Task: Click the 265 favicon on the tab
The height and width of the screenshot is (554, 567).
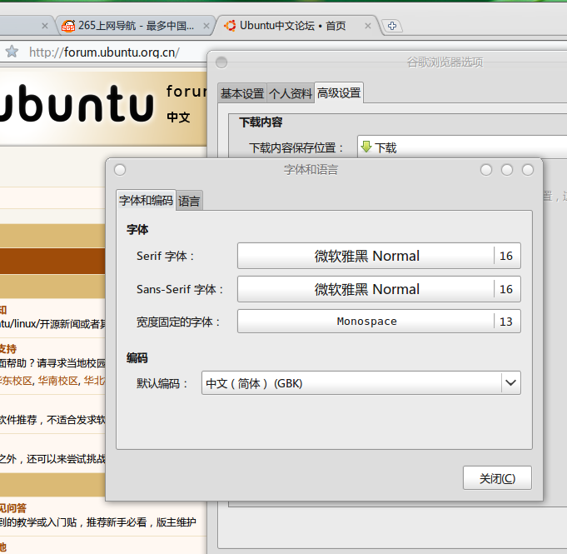Action: tap(68, 26)
